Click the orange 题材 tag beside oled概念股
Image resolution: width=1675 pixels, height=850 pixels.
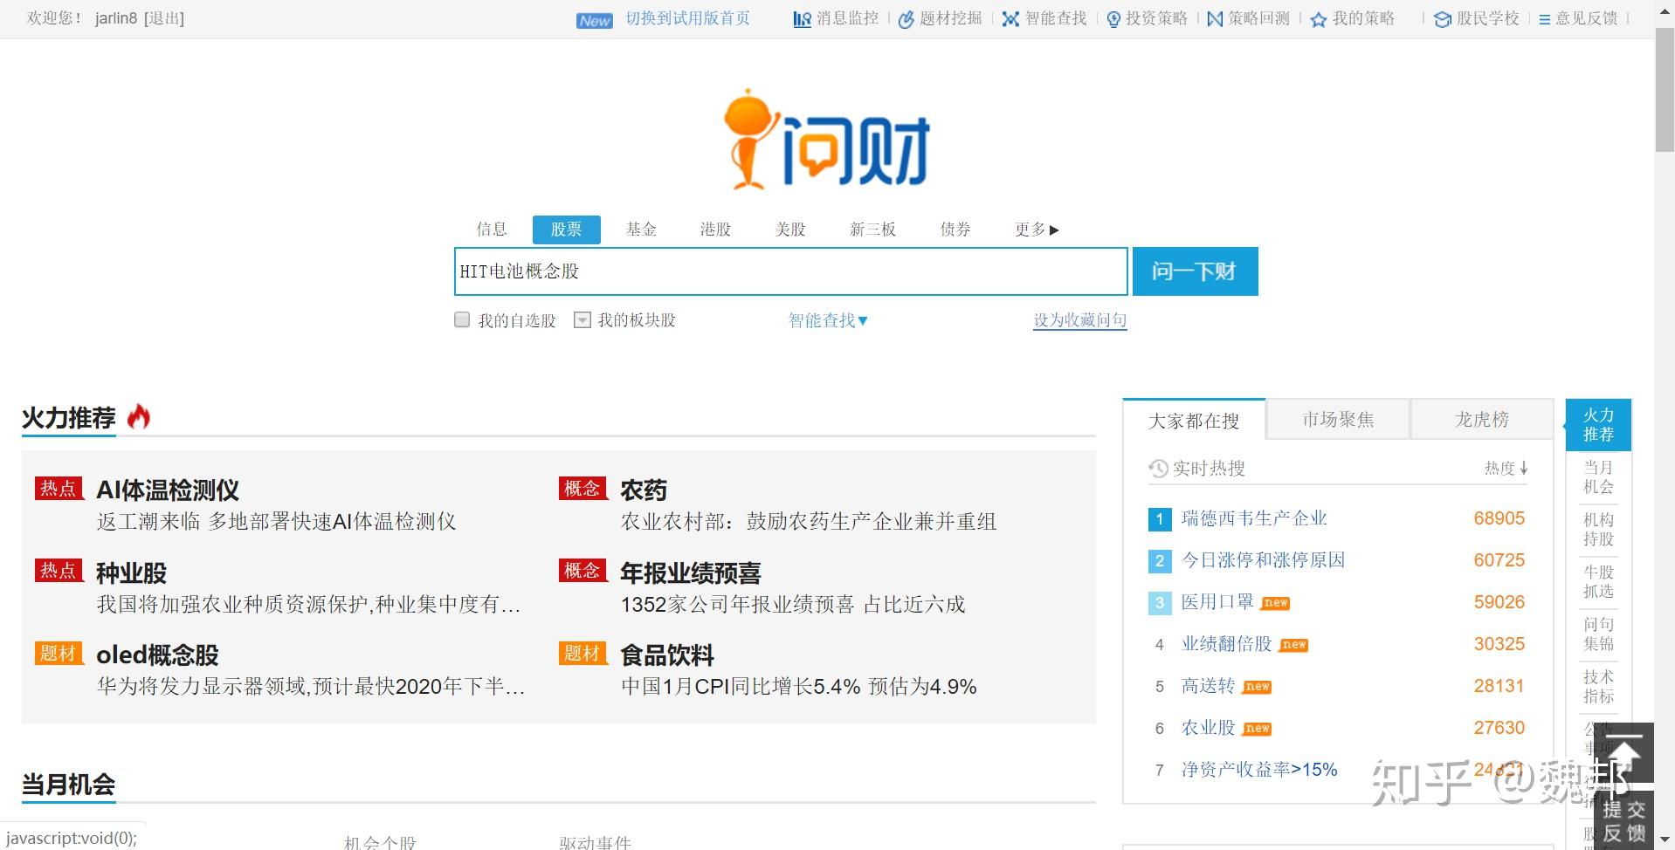click(59, 654)
